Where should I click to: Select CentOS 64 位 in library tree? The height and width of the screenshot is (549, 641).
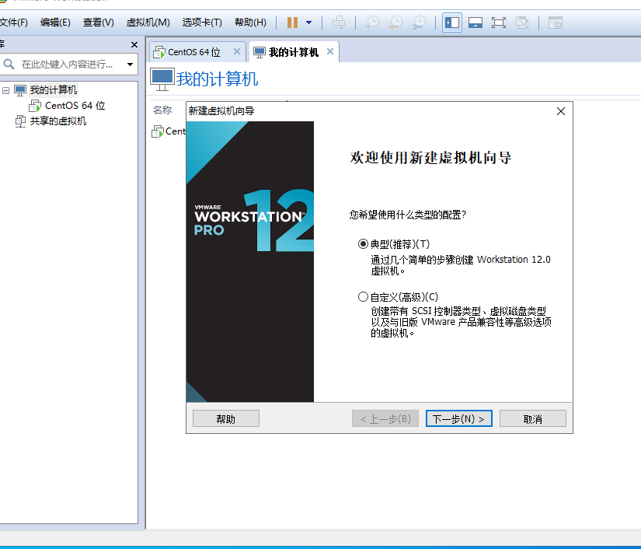coord(75,106)
